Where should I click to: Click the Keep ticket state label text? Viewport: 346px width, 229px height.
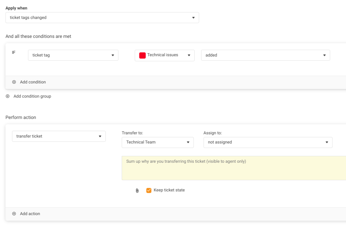[169, 190]
